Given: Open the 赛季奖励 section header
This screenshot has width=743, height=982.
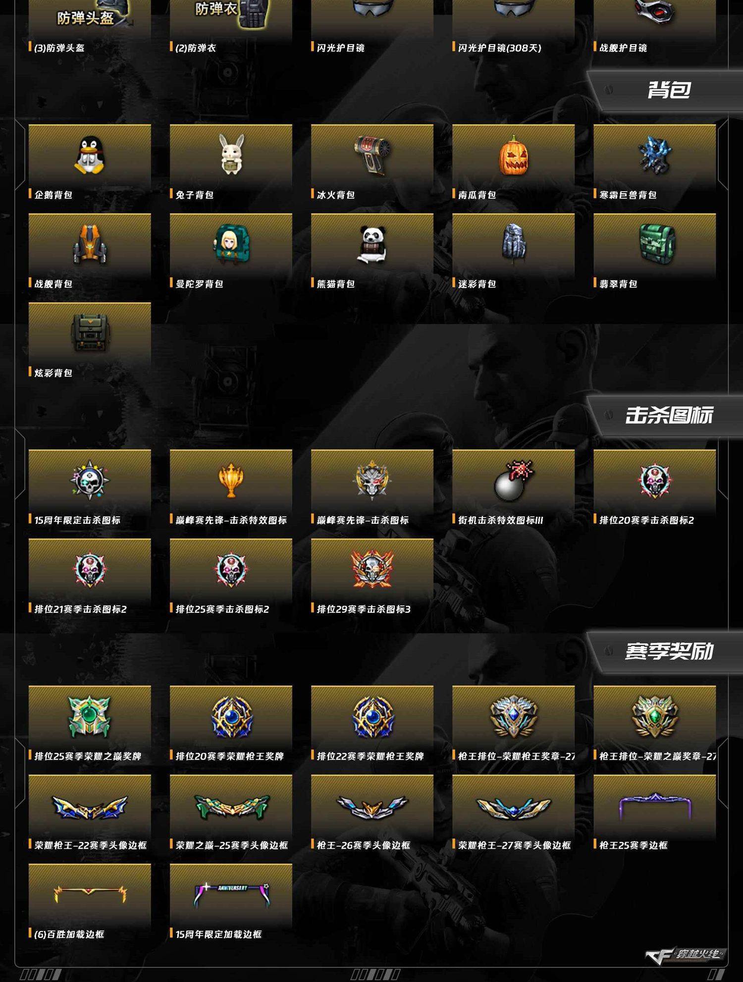Looking at the screenshot, I should click(669, 652).
